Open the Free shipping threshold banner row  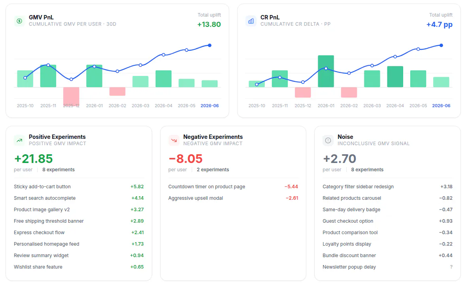pyautogui.click(x=79, y=221)
